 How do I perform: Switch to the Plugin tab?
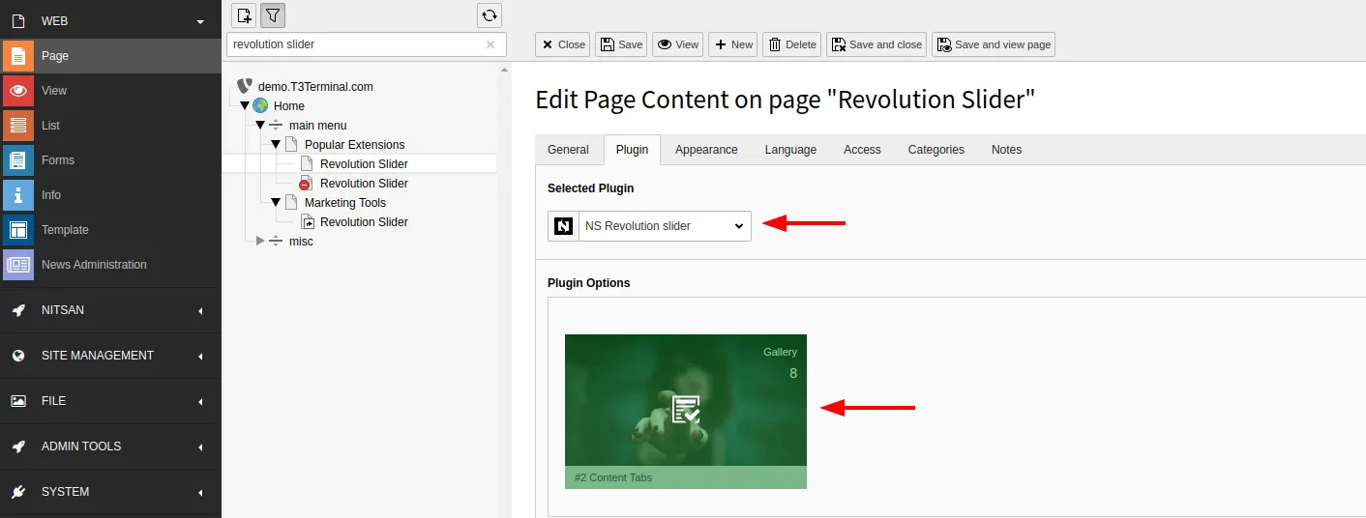pos(633,150)
